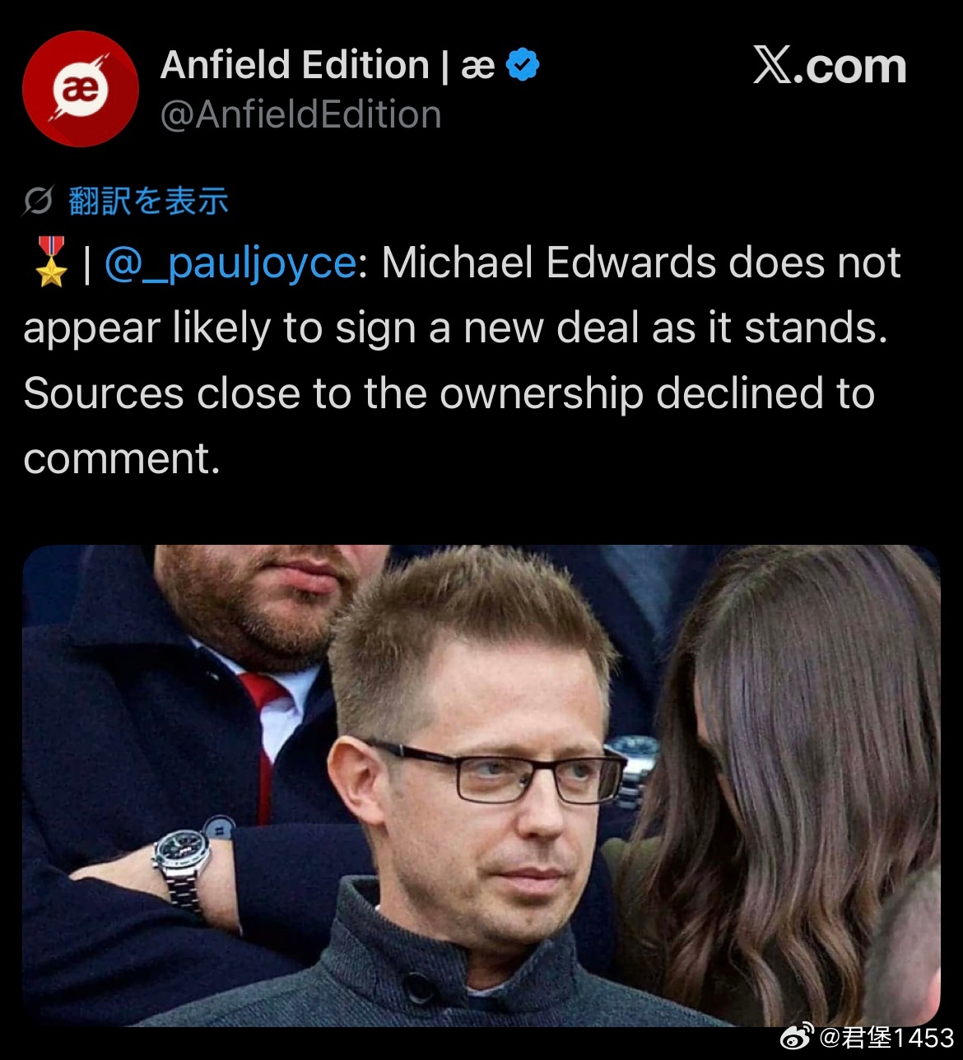Open the photo of the man in glasses
Screen dimensions: 963x1060
coord(481,785)
